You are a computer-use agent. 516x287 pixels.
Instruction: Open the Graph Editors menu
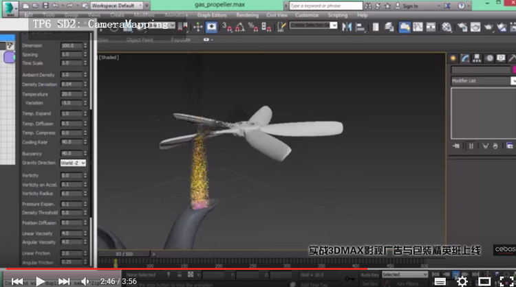[x=212, y=15]
